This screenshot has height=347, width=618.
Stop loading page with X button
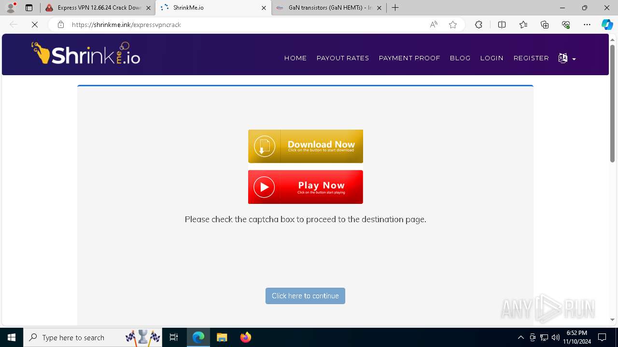tap(35, 25)
